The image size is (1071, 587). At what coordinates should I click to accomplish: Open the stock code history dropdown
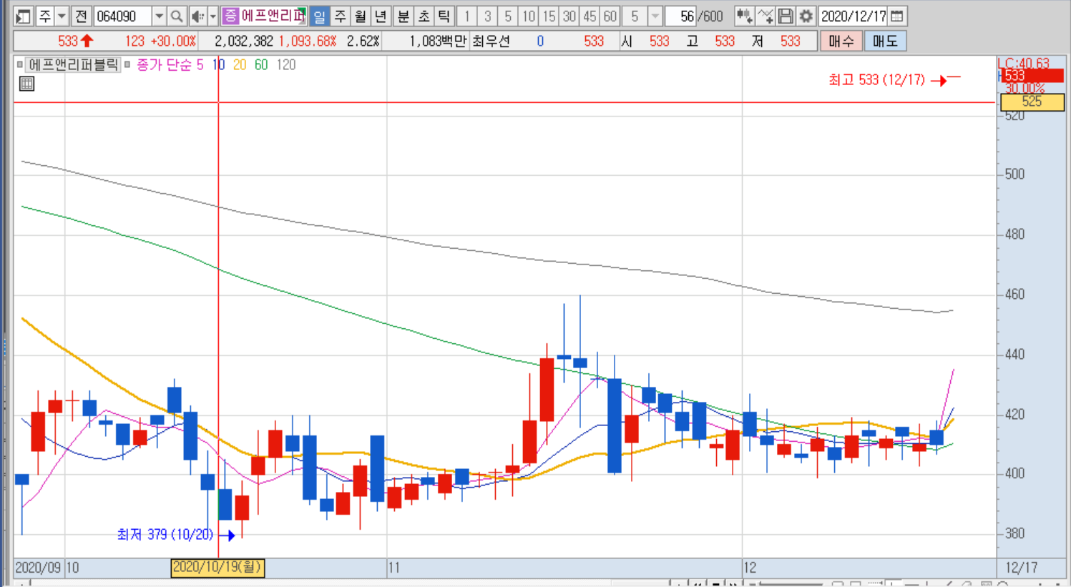pos(159,16)
